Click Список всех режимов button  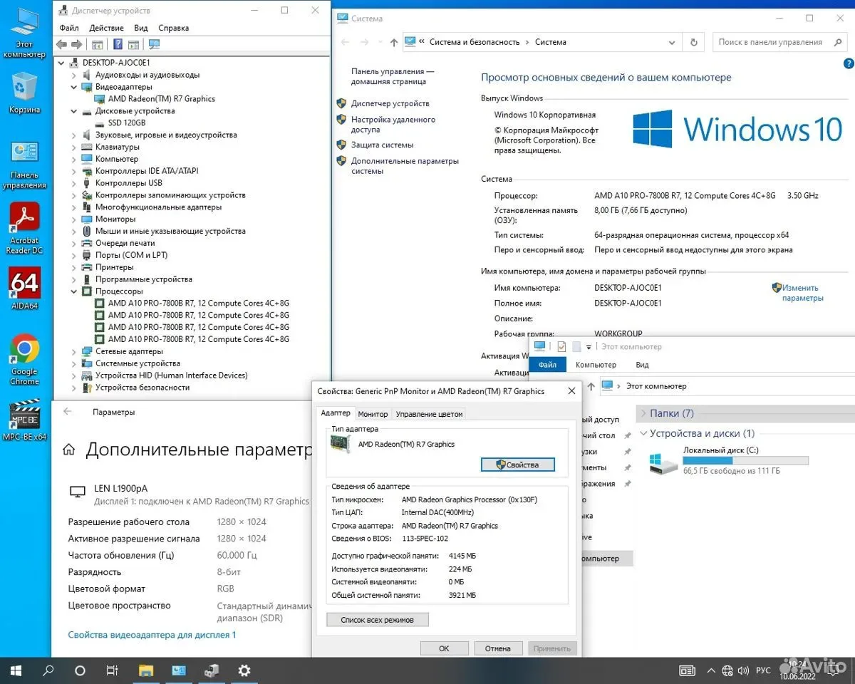coord(378,620)
